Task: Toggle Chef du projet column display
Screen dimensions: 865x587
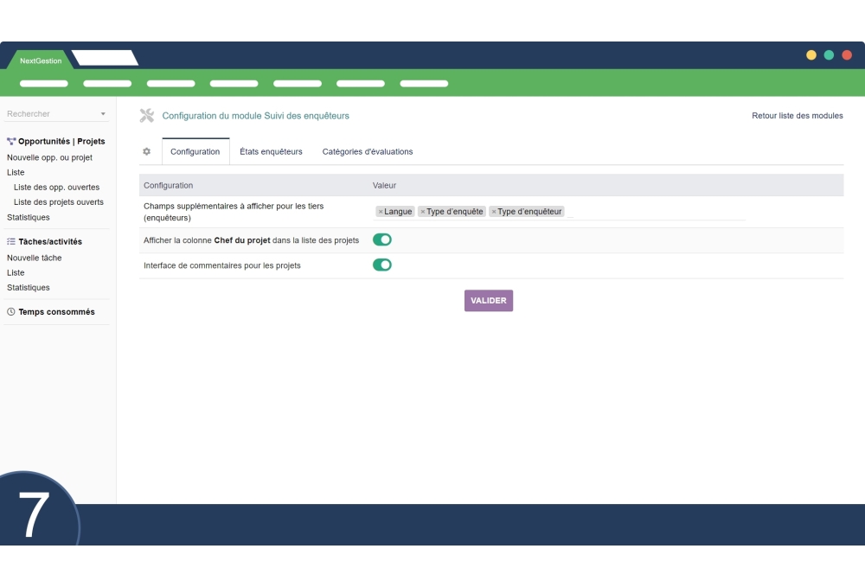Action: [x=382, y=239]
